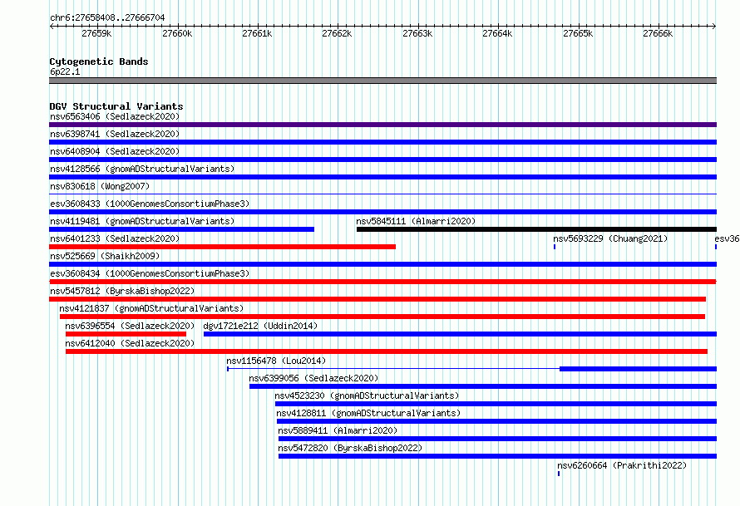Open nsv5845111 (Almarri2020) label
This screenshot has height=506, width=740.
click(x=416, y=221)
